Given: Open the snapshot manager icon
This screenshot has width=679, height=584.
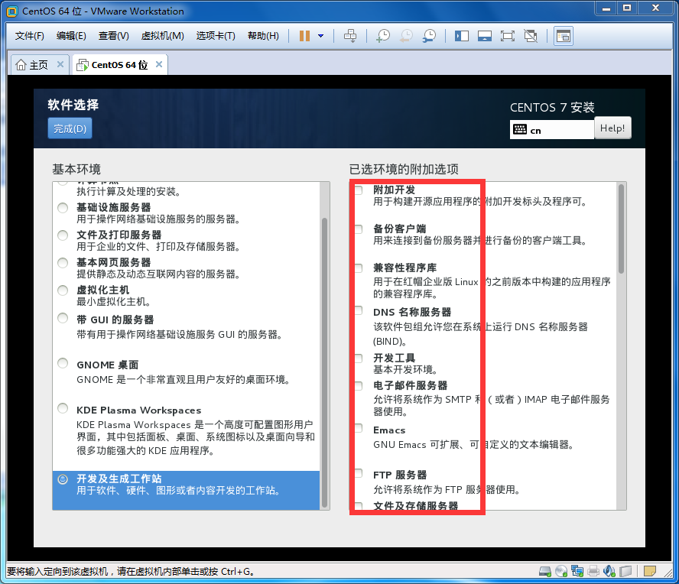Looking at the screenshot, I should (430, 36).
